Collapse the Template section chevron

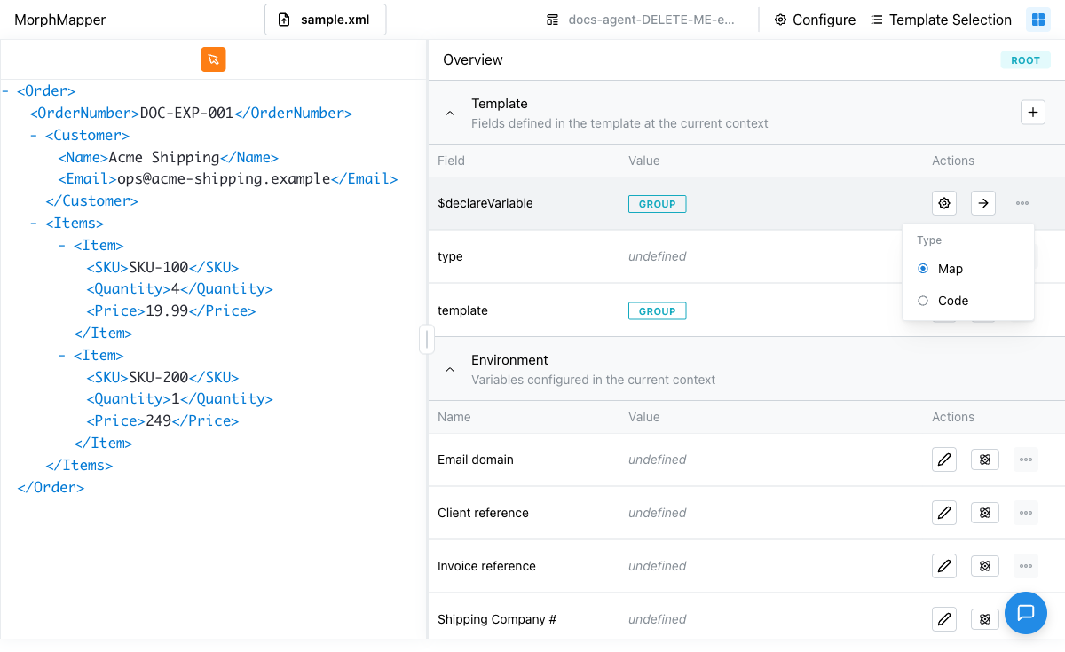pos(450,114)
